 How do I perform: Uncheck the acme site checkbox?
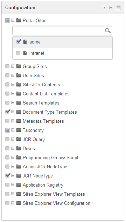18,41
